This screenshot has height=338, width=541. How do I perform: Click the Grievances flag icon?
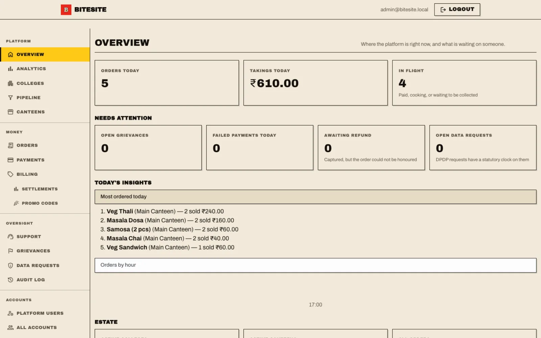(10, 251)
